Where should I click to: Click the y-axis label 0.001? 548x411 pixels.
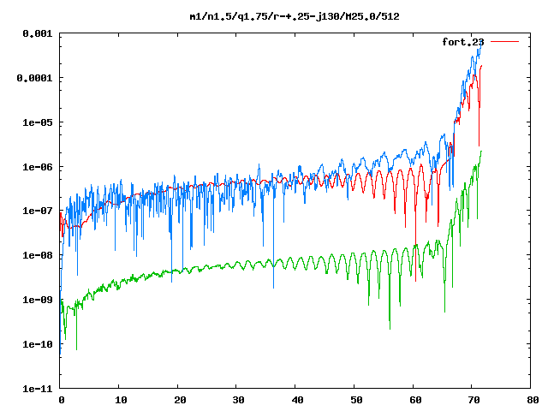pos(38,33)
